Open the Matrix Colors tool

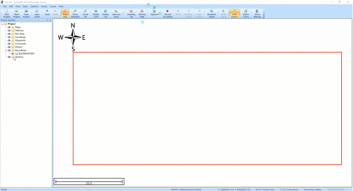pos(246,14)
